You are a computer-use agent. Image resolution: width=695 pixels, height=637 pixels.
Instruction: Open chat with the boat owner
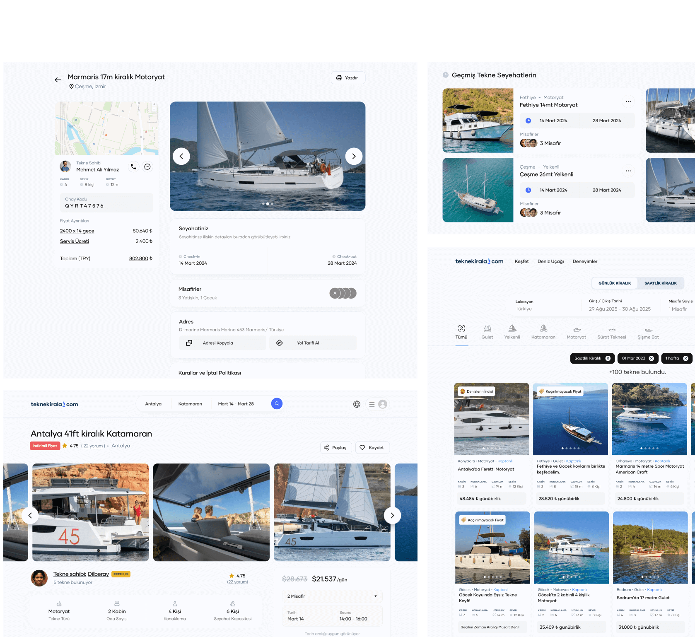(147, 166)
